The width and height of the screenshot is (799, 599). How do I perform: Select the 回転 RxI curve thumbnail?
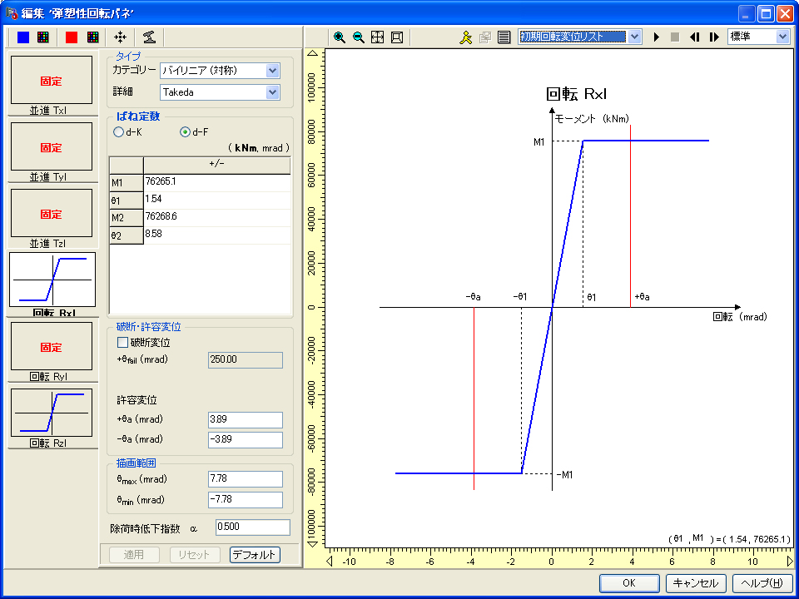click(x=52, y=280)
